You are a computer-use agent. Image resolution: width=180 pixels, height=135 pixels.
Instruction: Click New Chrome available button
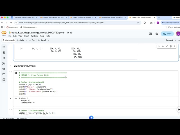click(170, 23)
